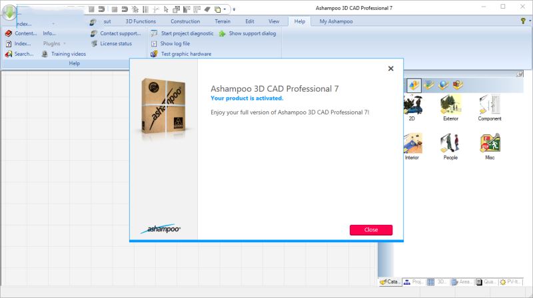
Task: Select the globe catalog folder icon
Action: tap(443, 85)
